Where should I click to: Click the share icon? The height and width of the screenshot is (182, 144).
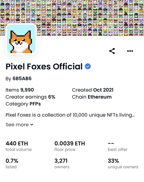click(x=112, y=51)
